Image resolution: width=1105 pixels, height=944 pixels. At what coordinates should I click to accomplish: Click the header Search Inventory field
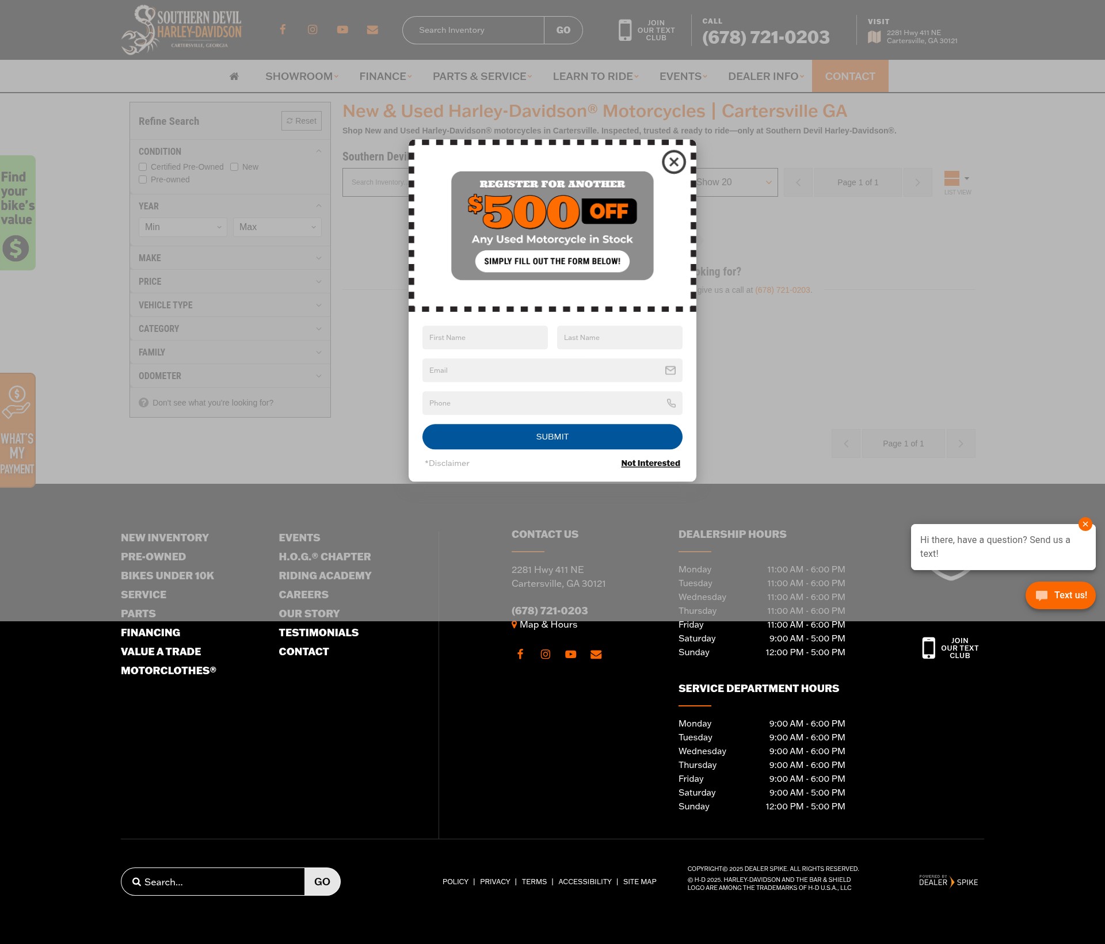474,30
